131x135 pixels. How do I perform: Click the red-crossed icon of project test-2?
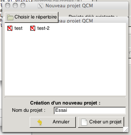coord(33,28)
